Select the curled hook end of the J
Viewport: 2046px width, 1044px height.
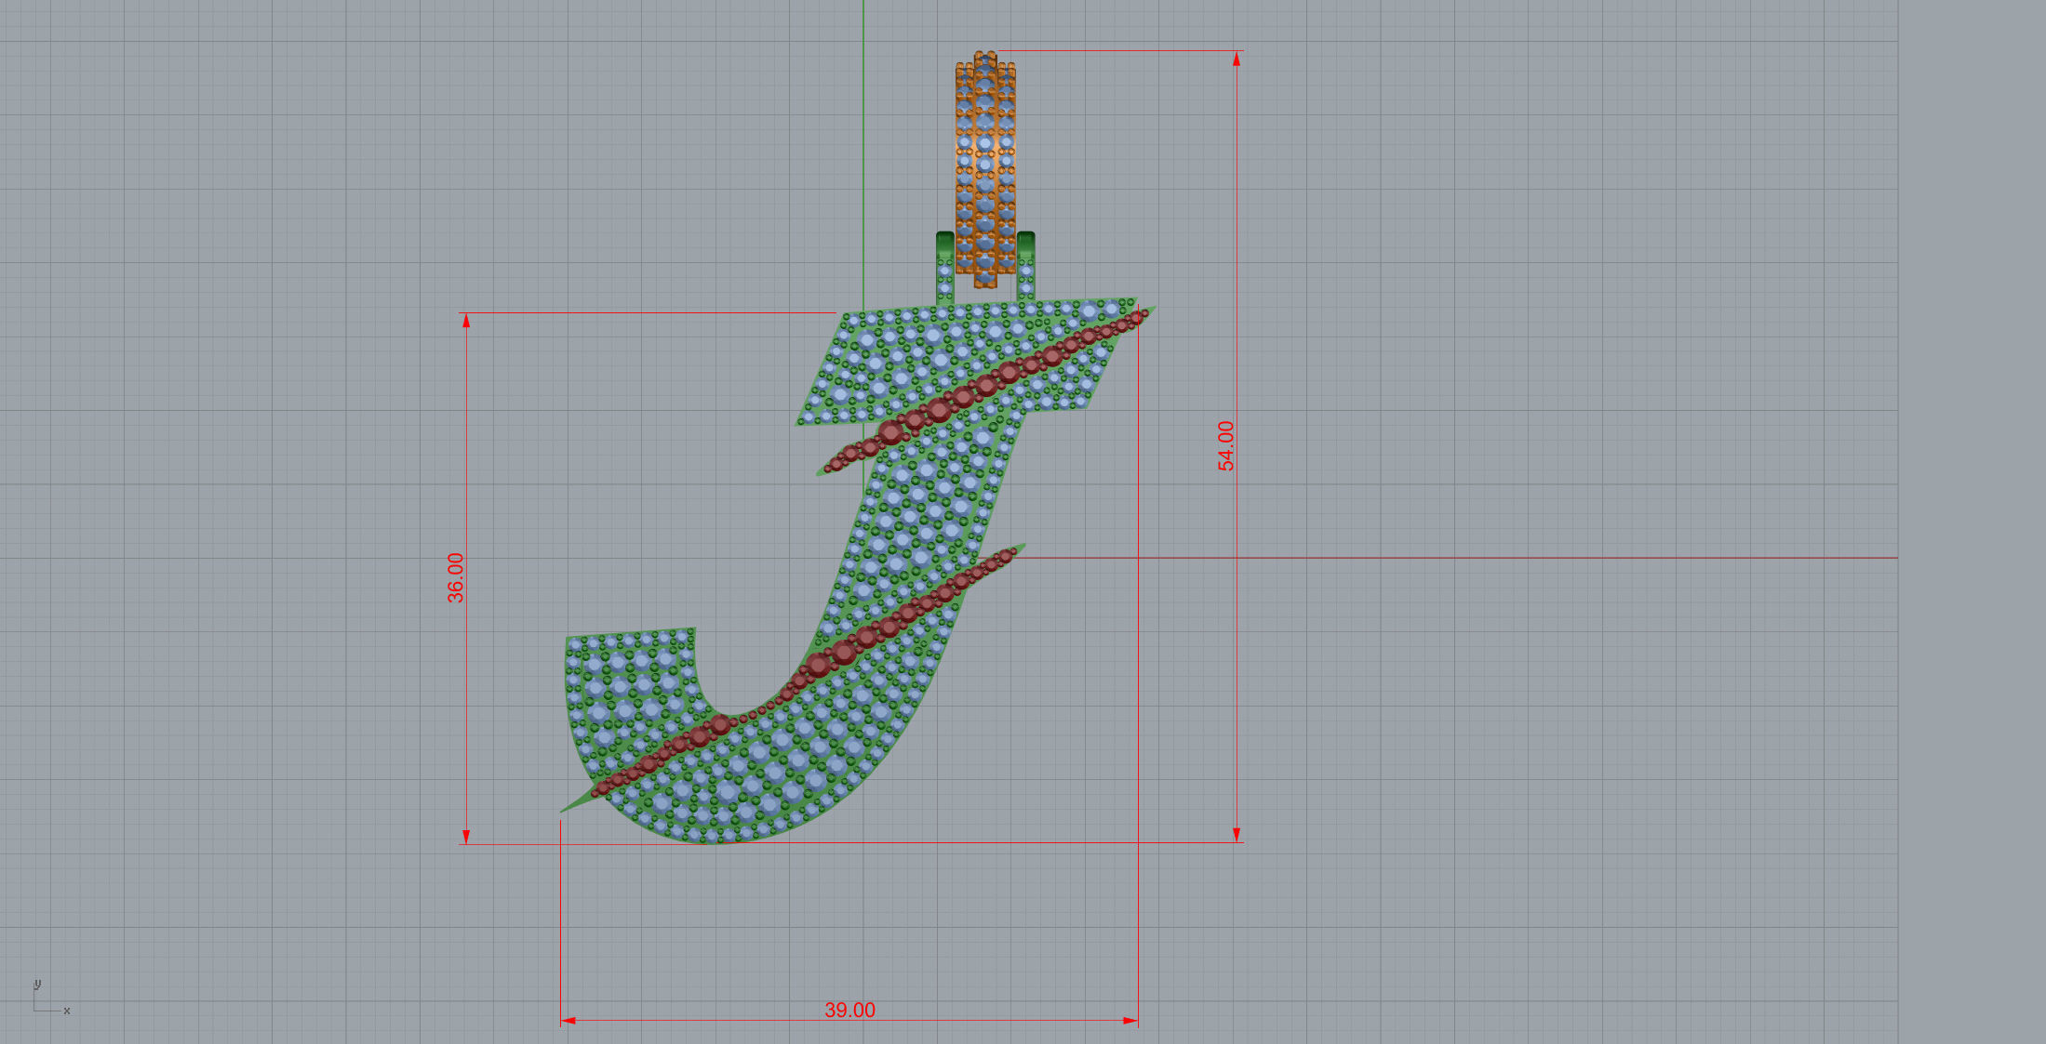(x=628, y=688)
